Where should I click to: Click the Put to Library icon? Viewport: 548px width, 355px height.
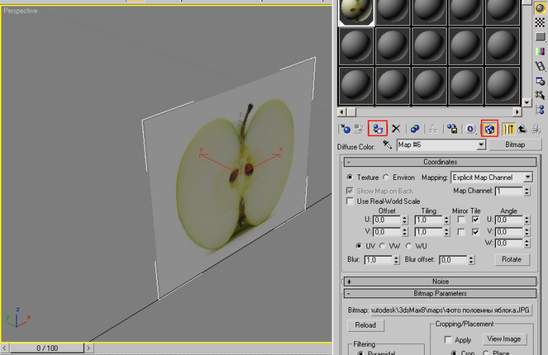coord(452,129)
